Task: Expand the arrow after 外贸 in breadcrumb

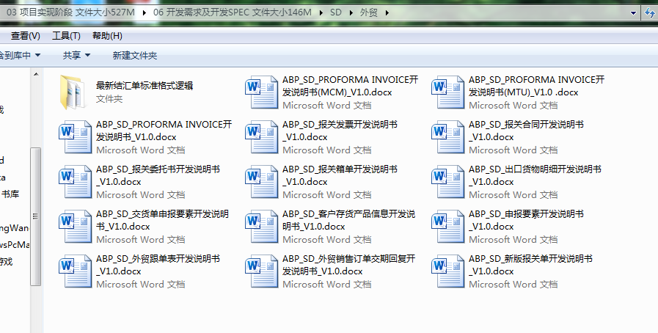Action: point(387,13)
